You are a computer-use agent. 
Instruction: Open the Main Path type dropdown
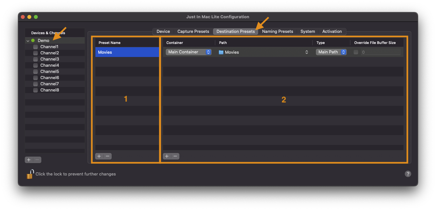[331, 52]
